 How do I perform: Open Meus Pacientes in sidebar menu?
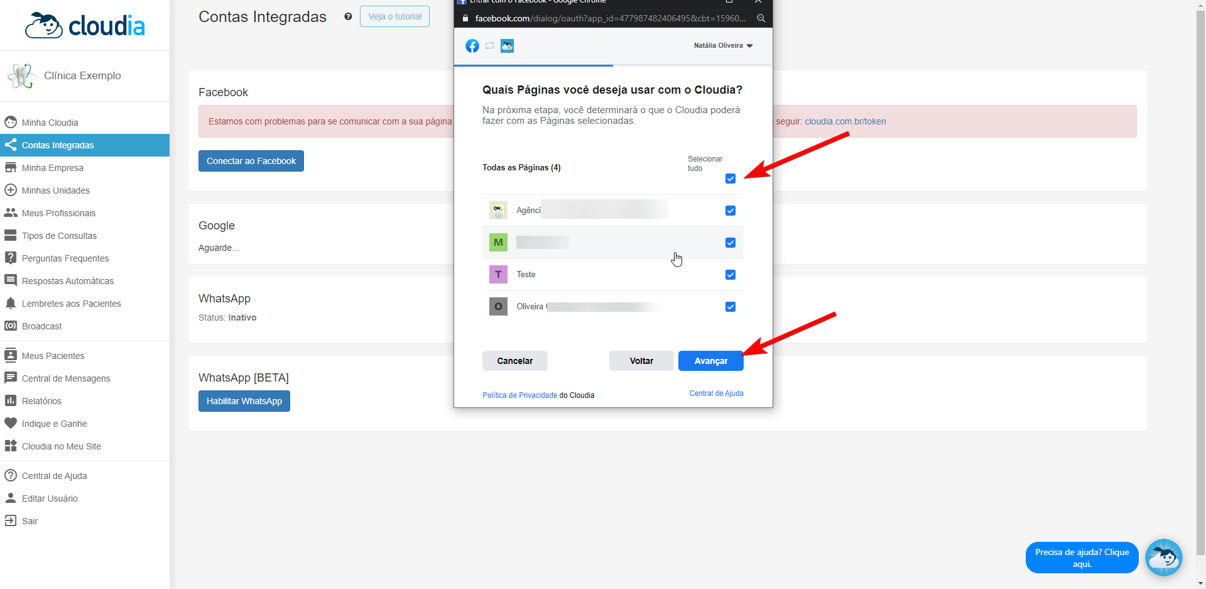[x=53, y=356]
